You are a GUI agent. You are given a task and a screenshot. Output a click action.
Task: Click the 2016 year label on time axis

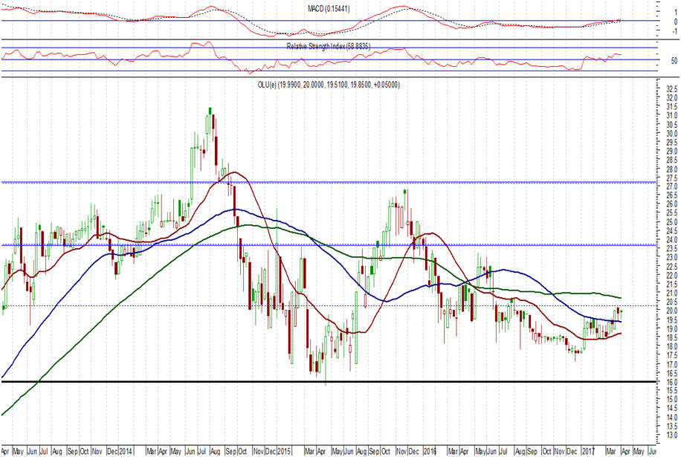[430, 451]
